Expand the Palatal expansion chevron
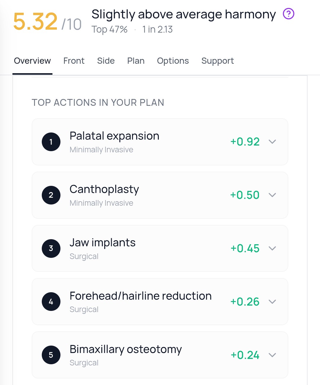This screenshot has height=385, width=320. [272, 142]
